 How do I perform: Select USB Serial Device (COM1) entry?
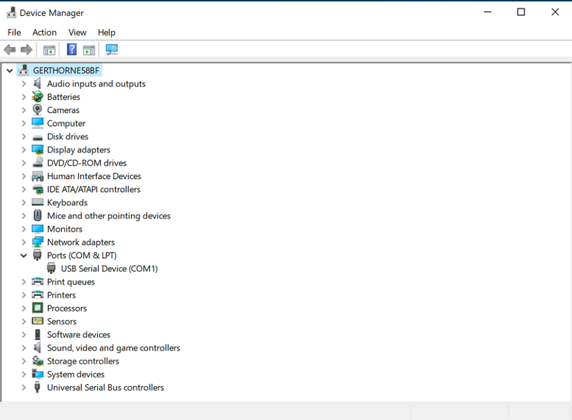point(110,269)
